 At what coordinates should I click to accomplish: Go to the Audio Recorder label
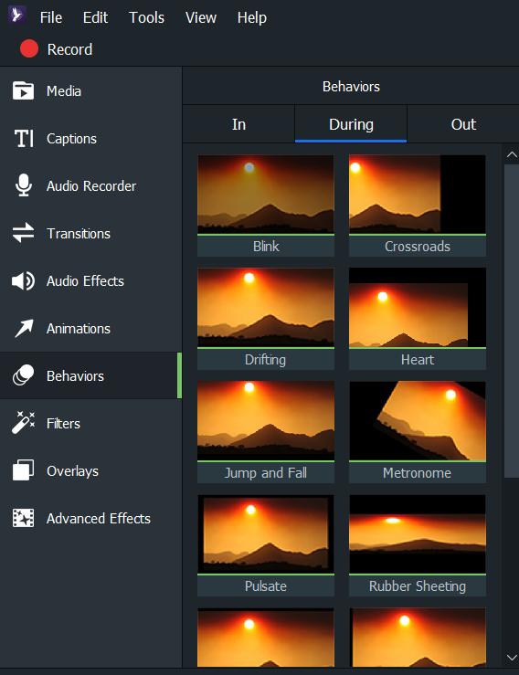(x=91, y=186)
